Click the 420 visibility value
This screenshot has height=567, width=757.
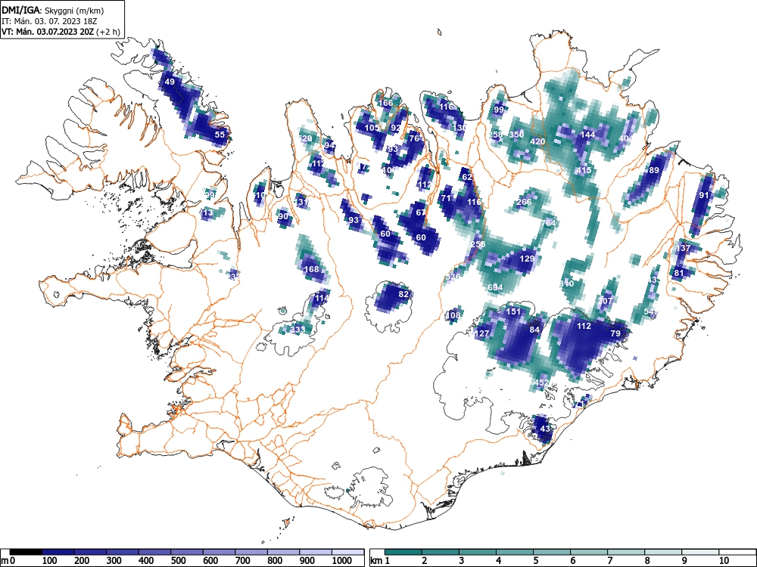coord(537,142)
